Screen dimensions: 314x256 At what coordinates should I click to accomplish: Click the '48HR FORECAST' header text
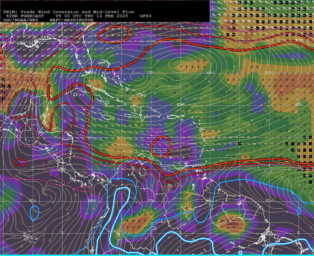pos(25,16)
